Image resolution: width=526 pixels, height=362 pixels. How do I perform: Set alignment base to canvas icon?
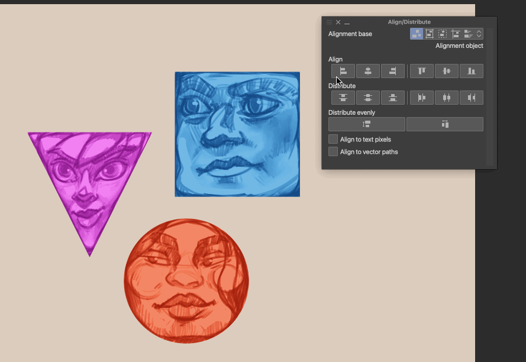click(x=430, y=34)
